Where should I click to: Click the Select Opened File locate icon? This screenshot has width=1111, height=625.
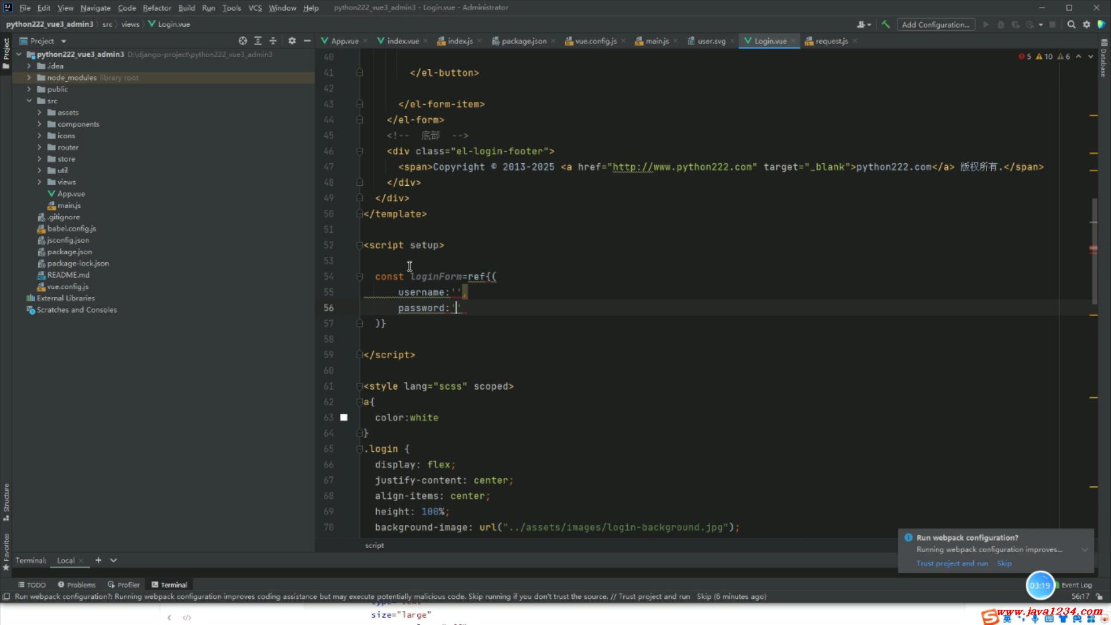point(242,41)
